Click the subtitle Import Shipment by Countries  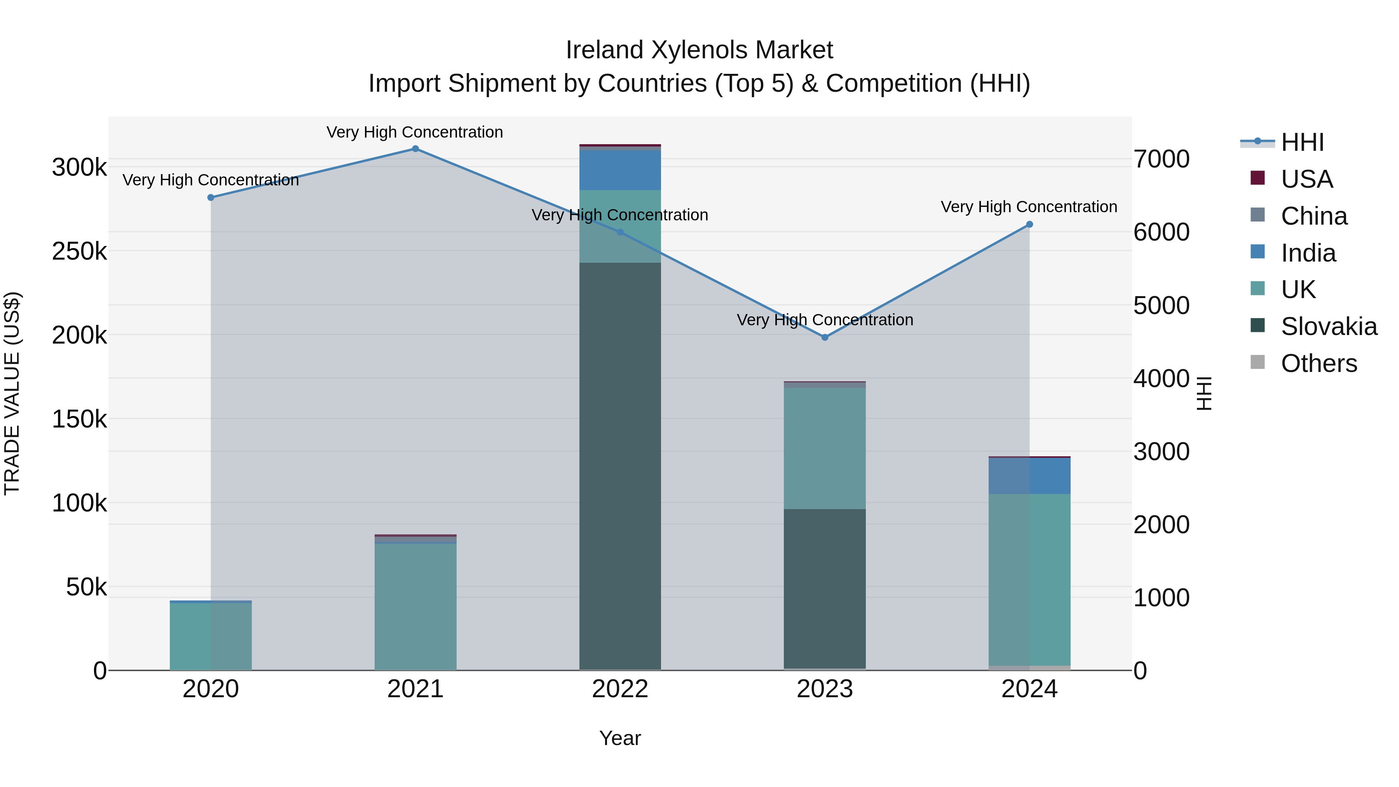699,84
